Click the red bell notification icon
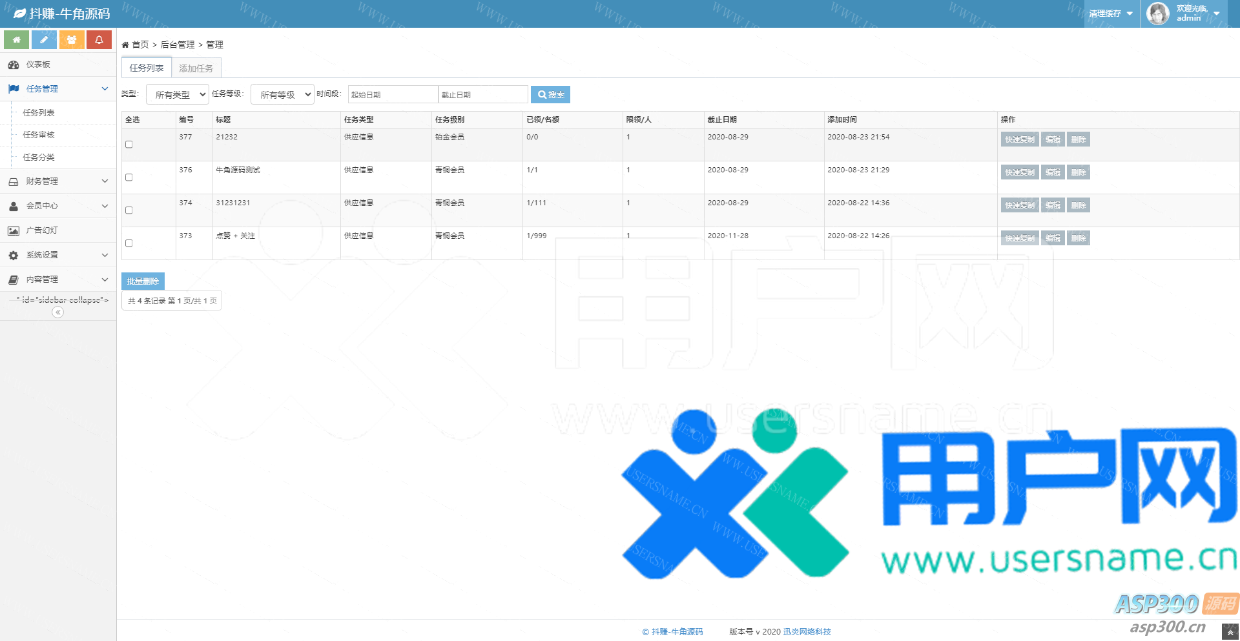 [99, 39]
